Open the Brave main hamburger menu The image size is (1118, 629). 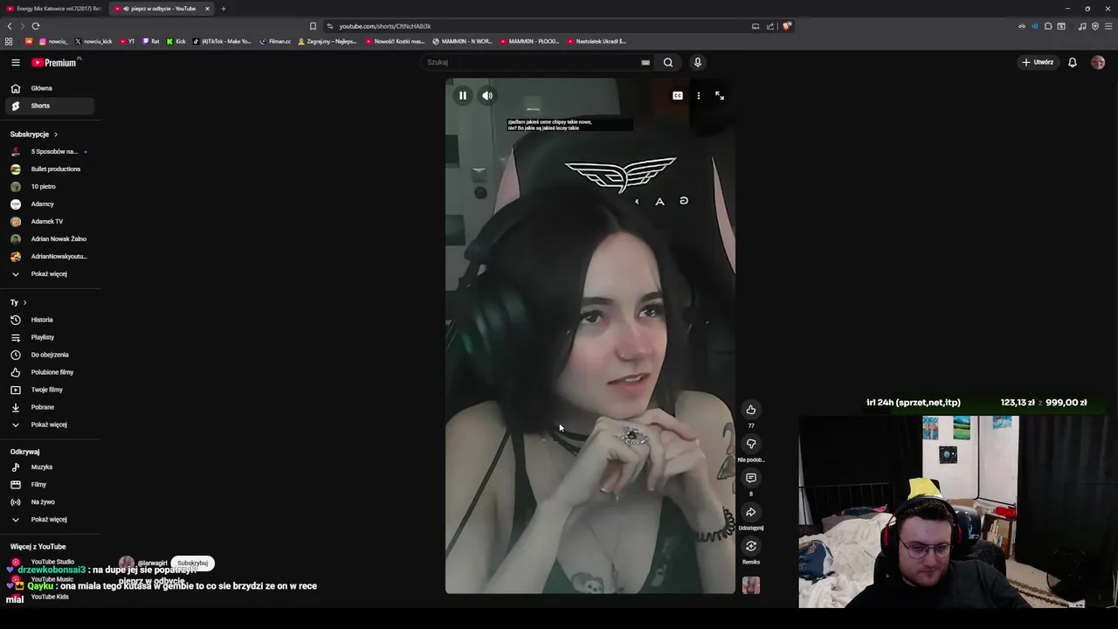pos(1108,26)
